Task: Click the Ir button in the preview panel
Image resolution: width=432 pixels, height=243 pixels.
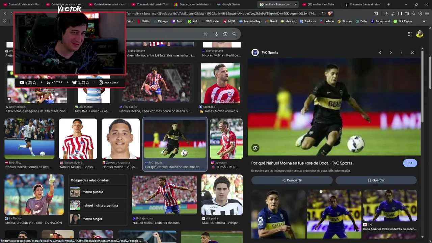Action: (410, 163)
